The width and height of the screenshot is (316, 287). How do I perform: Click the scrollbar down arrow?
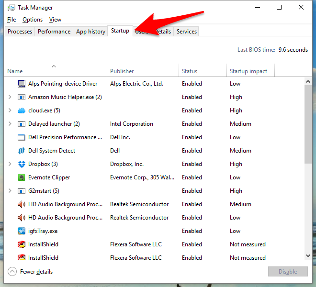(x=308, y=256)
